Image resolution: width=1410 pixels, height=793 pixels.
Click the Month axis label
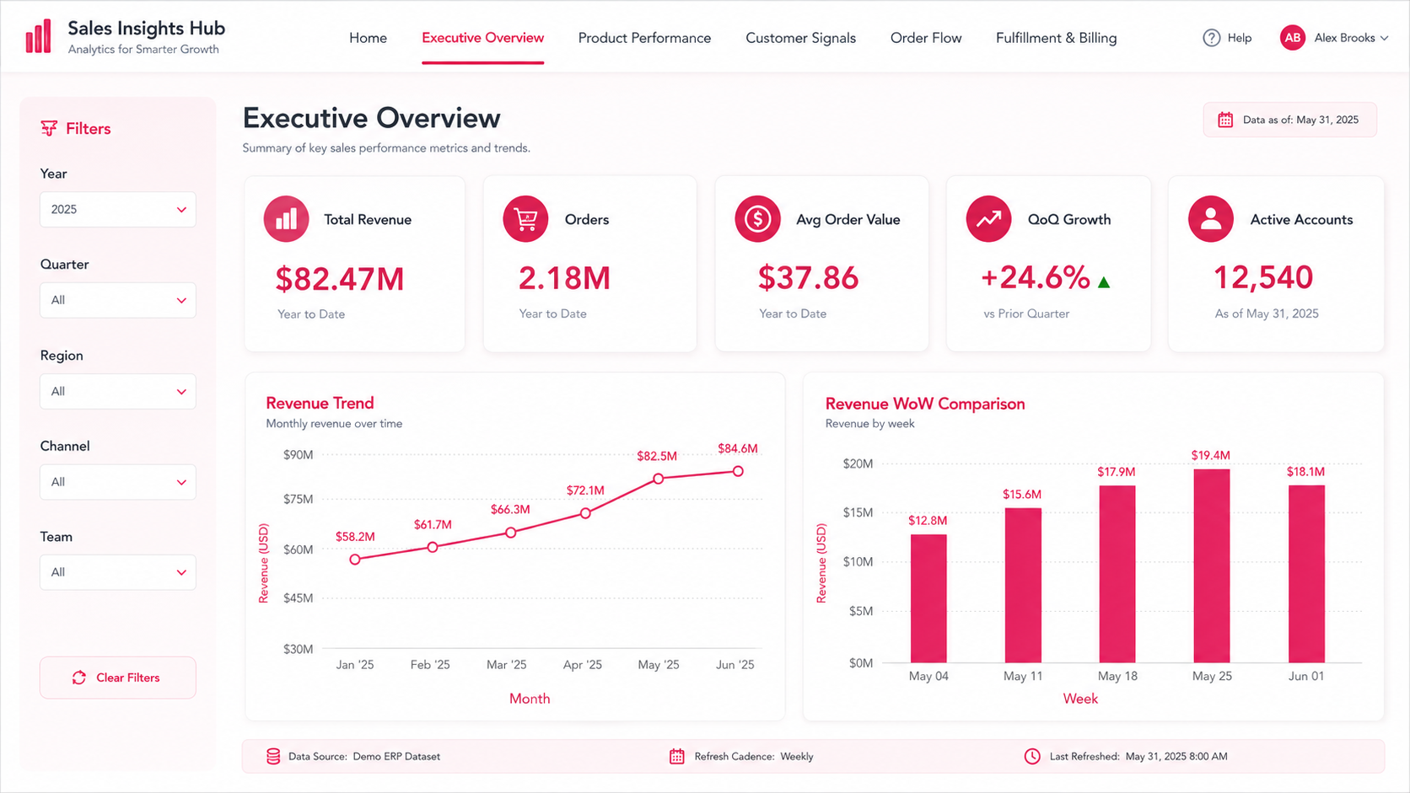click(x=530, y=699)
